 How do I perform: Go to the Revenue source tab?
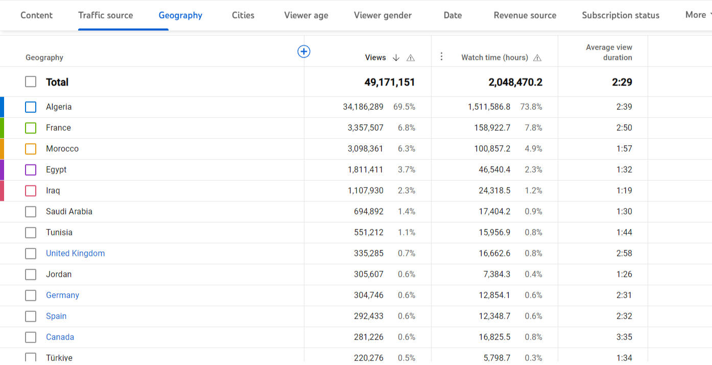click(x=525, y=15)
